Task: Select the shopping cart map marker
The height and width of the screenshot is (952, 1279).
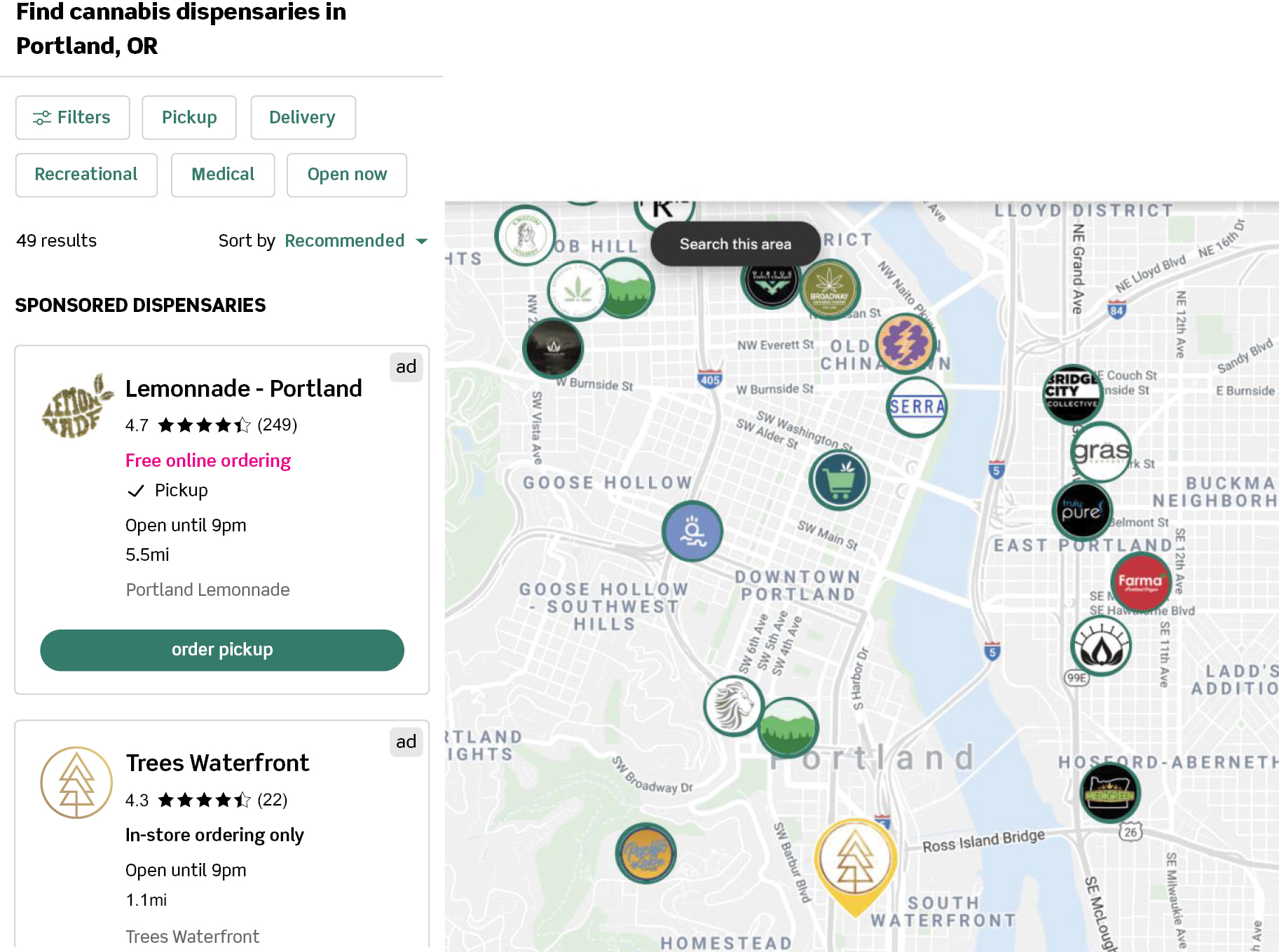Action: point(840,480)
